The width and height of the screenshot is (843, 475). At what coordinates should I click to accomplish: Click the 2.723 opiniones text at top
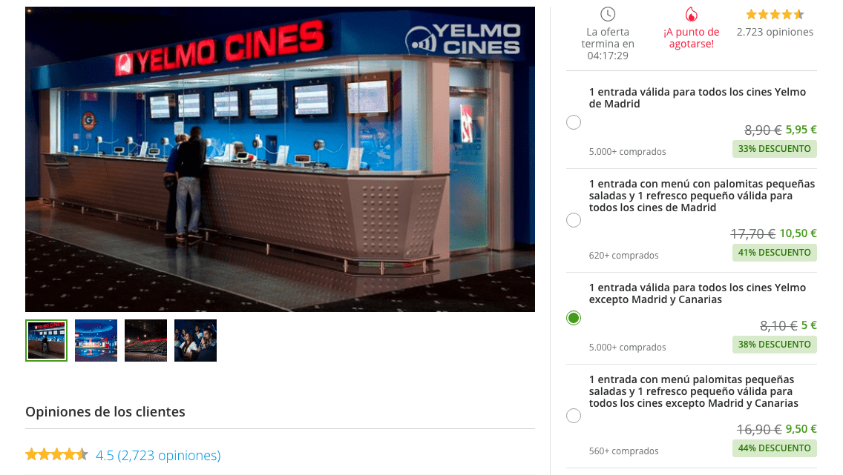(x=775, y=32)
